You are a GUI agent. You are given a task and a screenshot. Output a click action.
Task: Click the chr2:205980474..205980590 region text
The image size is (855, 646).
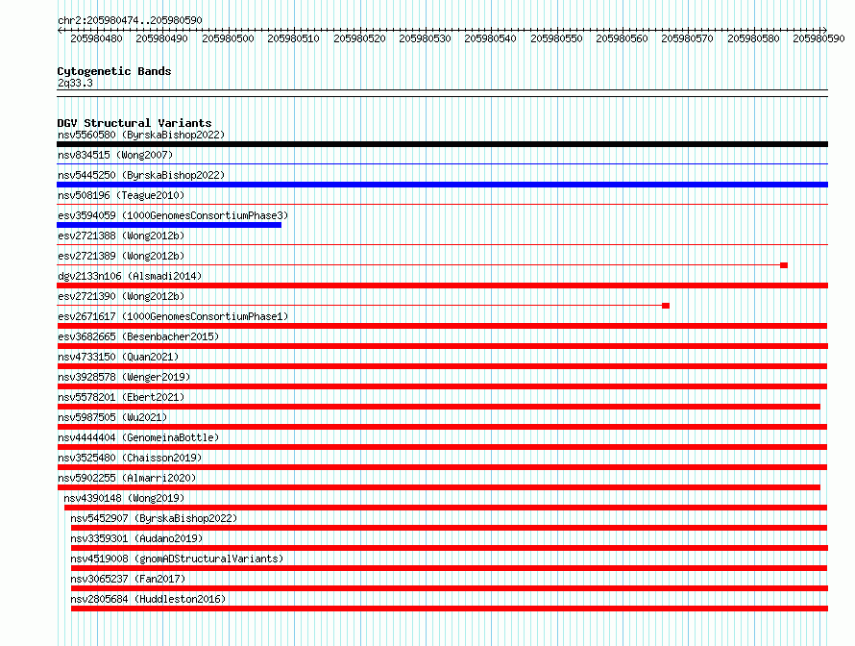(x=130, y=20)
